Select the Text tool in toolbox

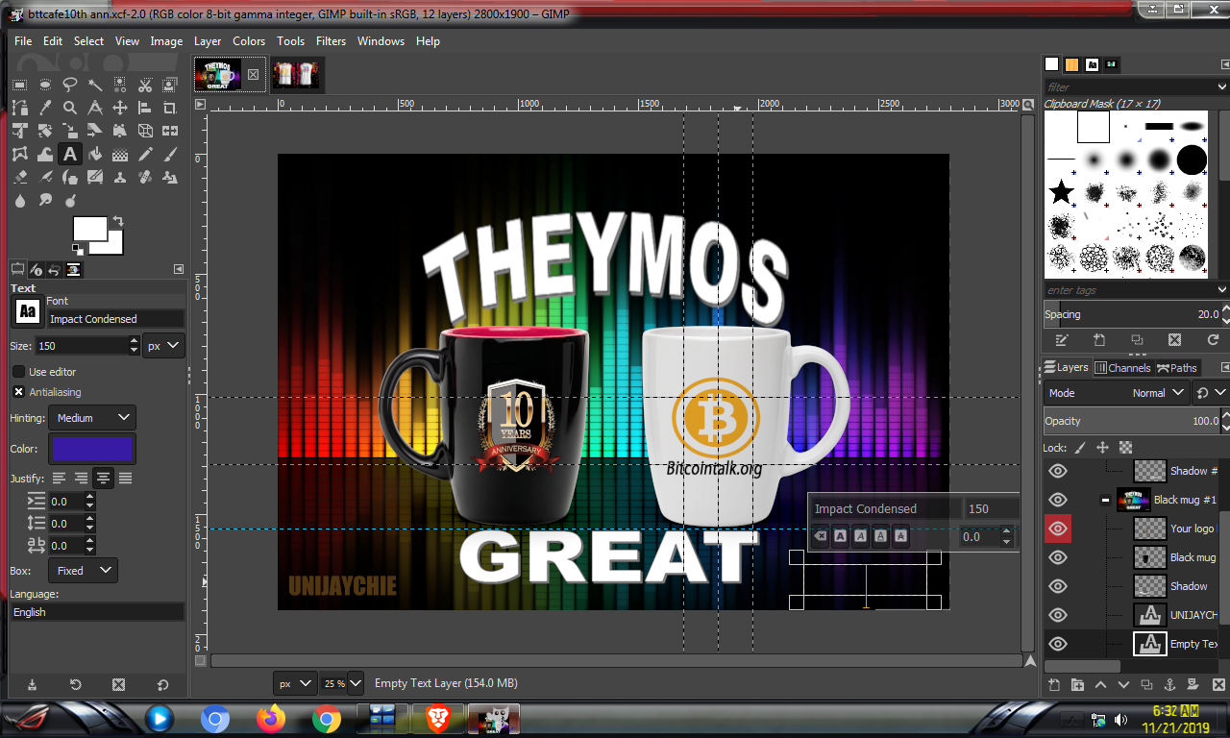pos(70,154)
